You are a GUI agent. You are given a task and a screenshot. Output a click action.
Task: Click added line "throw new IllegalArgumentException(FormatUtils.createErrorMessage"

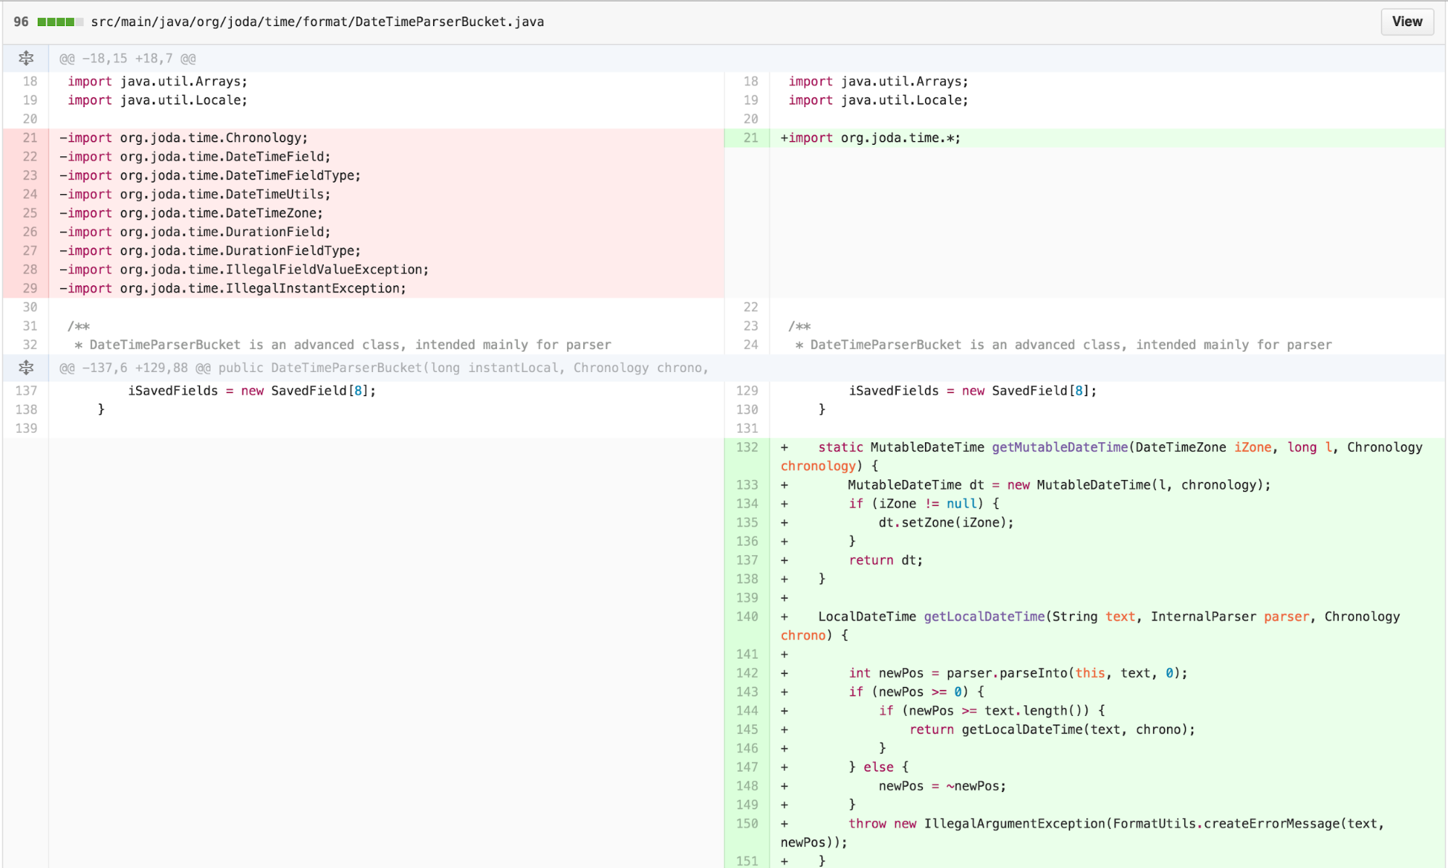[1082, 833]
